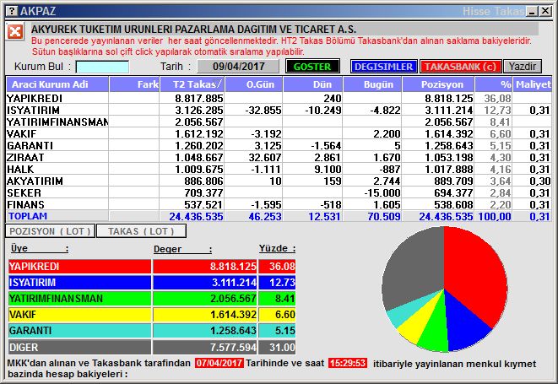This screenshot has width=558, height=384.
Task: Select the YATIRIMFINANSMAN row in the table
Action: pyautogui.click(x=279, y=122)
